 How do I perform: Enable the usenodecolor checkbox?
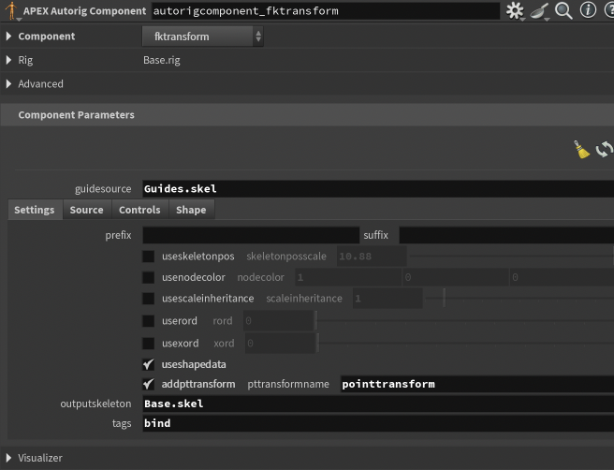[x=149, y=278]
